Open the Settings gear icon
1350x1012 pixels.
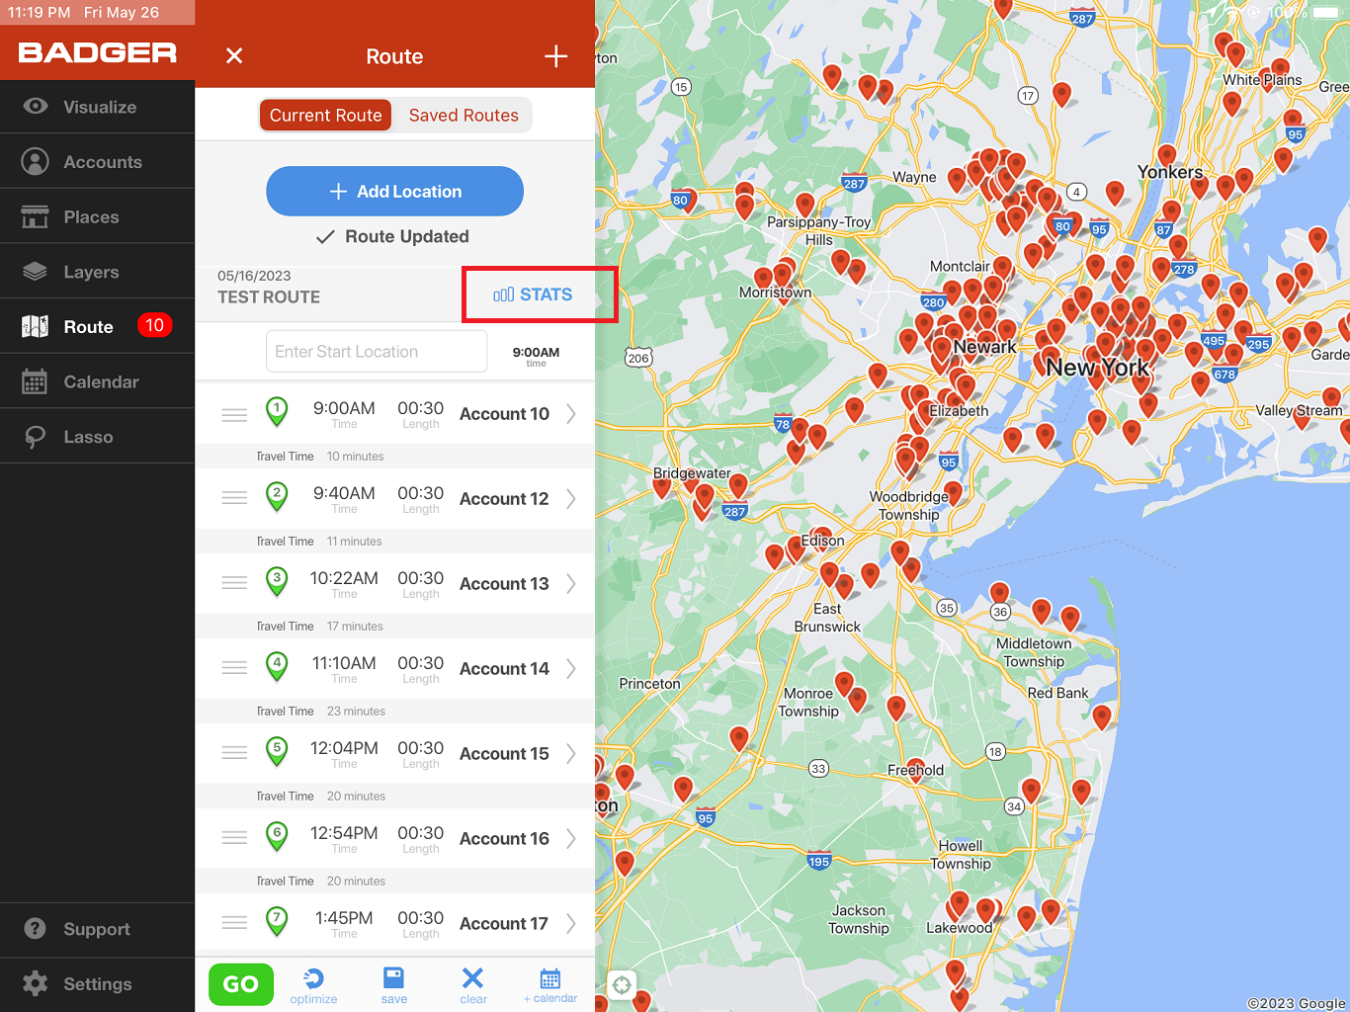[x=36, y=983]
